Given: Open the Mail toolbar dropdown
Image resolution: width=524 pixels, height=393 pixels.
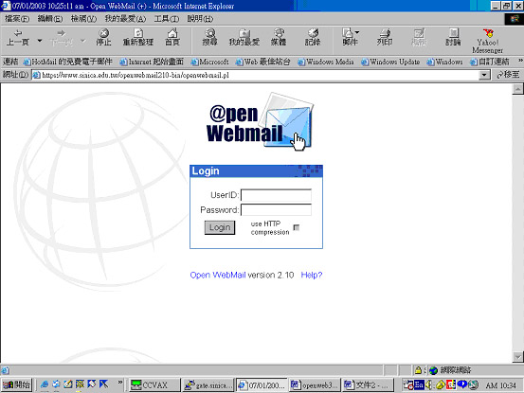Looking at the screenshot, I should [x=351, y=37].
